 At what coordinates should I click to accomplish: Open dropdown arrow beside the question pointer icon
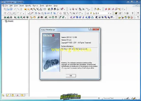point(64,9)
